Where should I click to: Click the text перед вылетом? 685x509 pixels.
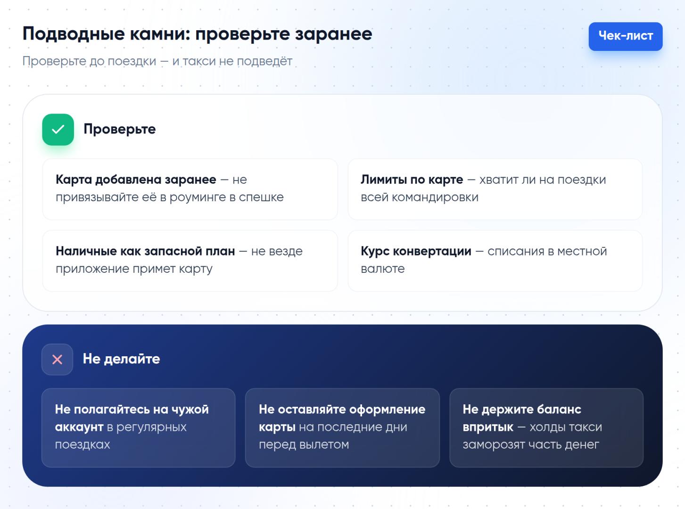[x=304, y=445]
